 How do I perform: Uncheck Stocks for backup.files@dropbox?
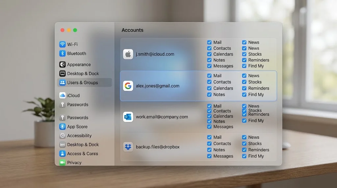pos(244,143)
